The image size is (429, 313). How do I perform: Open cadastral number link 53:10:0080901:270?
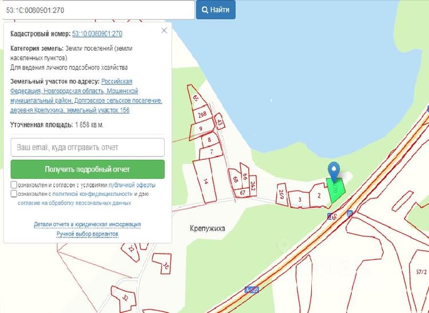coord(97,34)
